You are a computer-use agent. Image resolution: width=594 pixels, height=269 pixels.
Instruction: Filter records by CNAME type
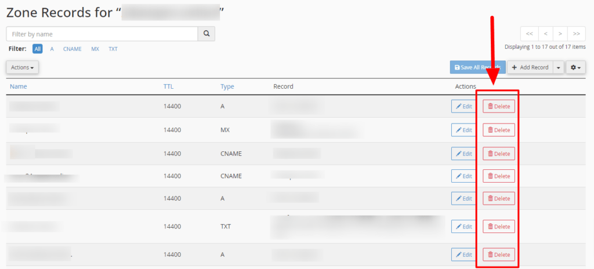coord(73,49)
